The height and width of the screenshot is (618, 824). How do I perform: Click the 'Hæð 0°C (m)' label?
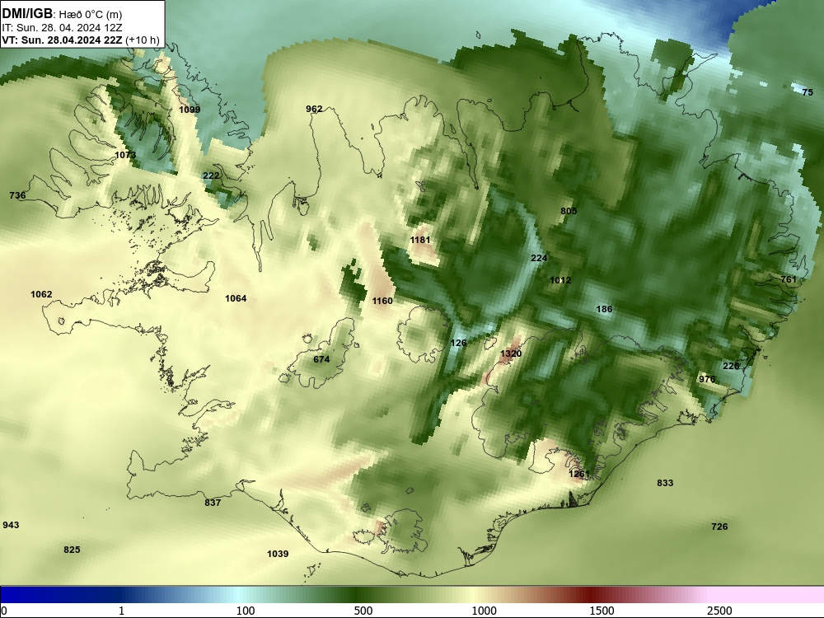(x=91, y=15)
